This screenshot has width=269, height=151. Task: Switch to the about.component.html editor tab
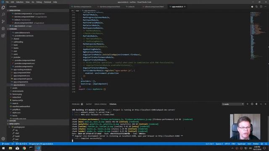point(154,7)
